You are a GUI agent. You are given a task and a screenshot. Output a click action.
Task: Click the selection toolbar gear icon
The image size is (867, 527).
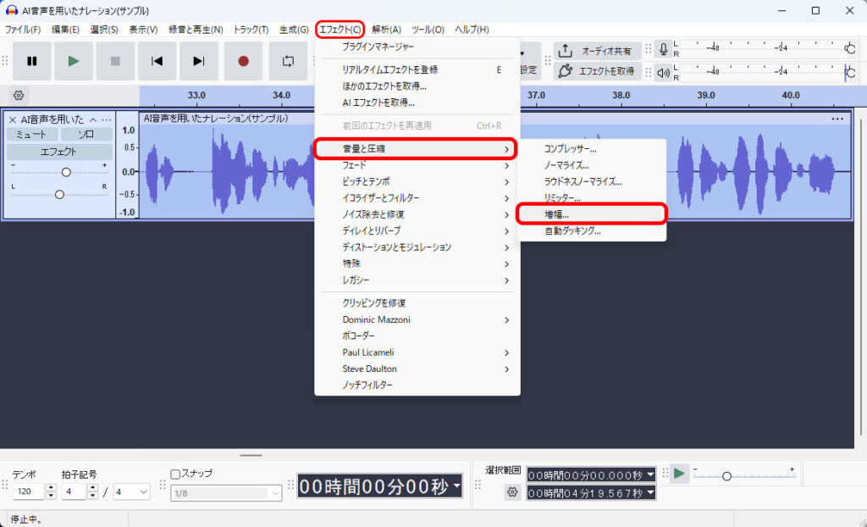[512, 492]
